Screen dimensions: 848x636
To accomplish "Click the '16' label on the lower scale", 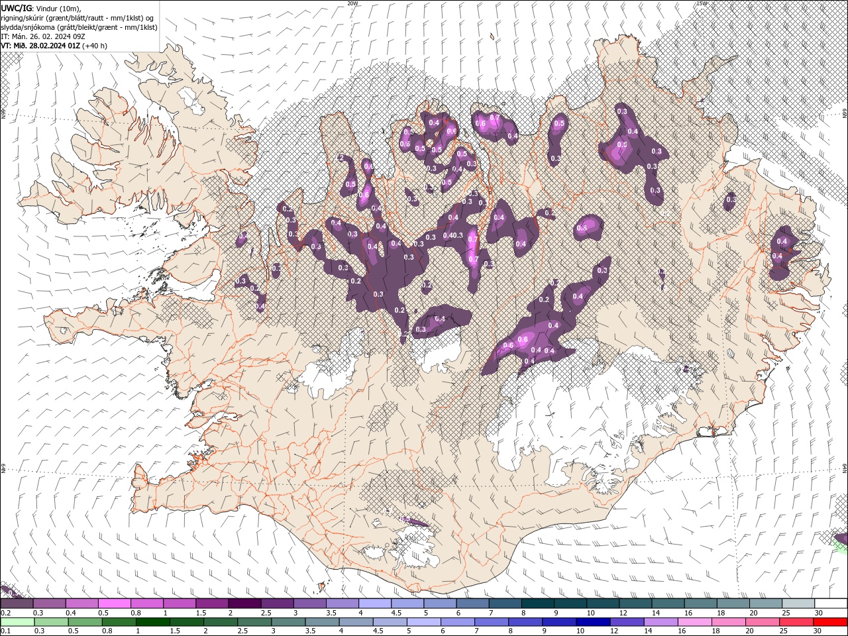I will 683,631.
